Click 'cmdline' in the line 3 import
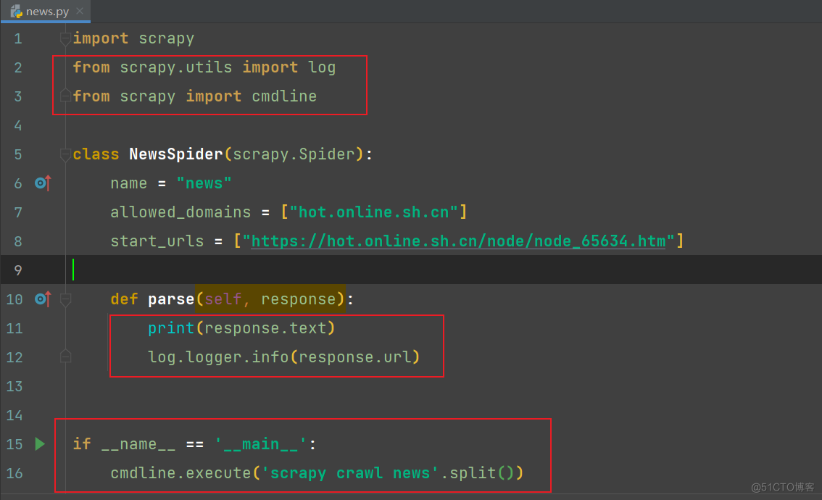This screenshot has height=500, width=822. tap(284, 96)
